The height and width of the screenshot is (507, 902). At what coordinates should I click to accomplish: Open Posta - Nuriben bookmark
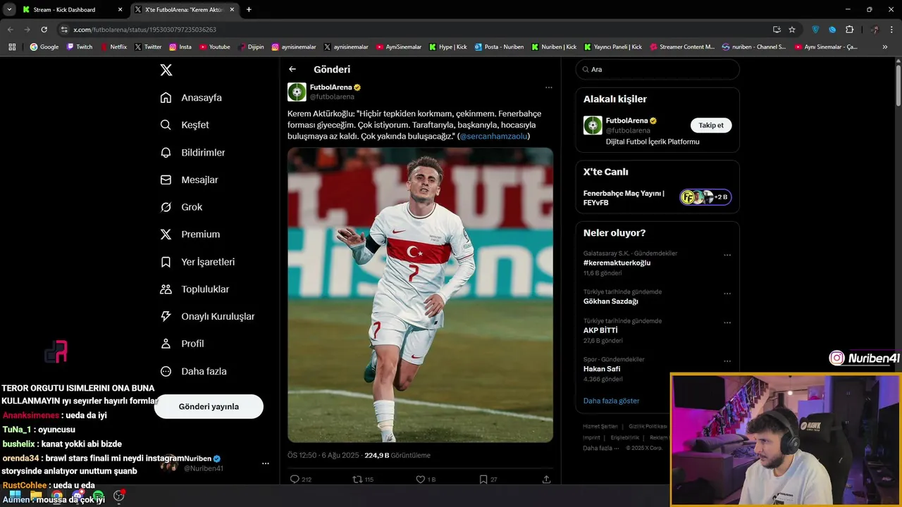coord(499,47)
